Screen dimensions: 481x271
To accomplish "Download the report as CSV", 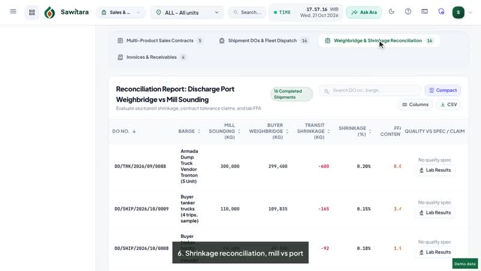I will (x=449, y=104).
